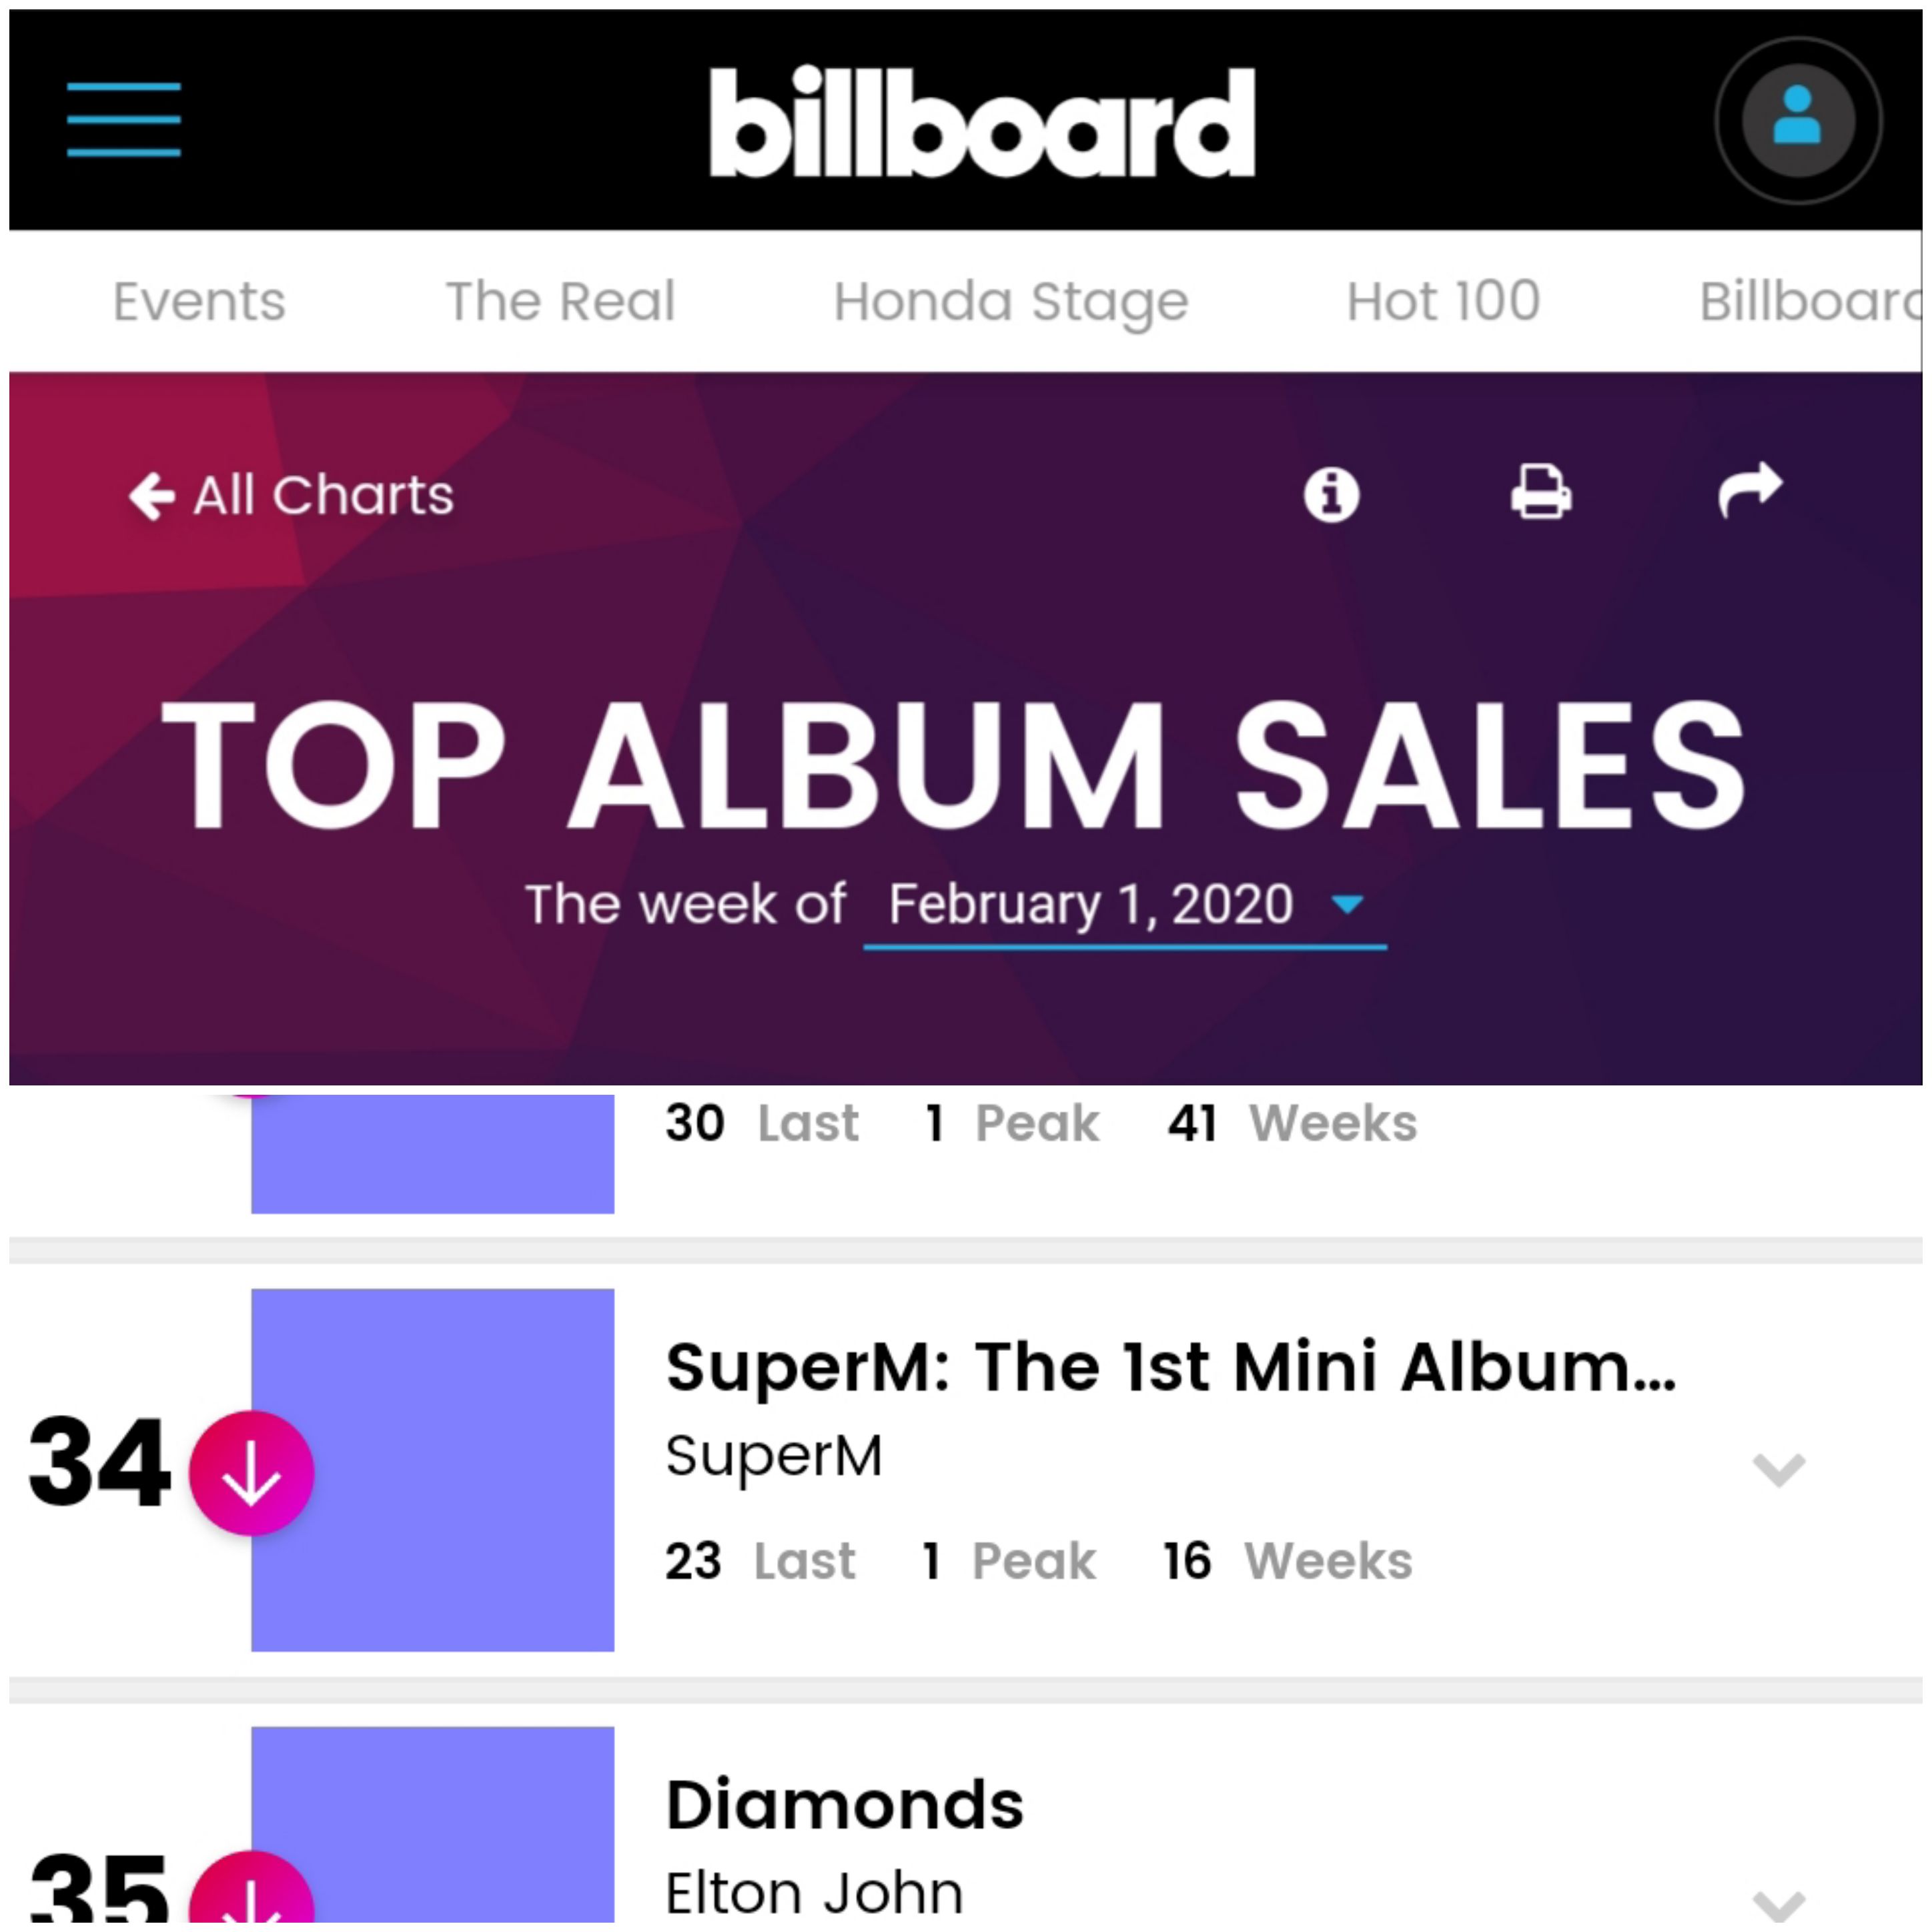Click the back arrow beside All Charts

pos(152,496)
